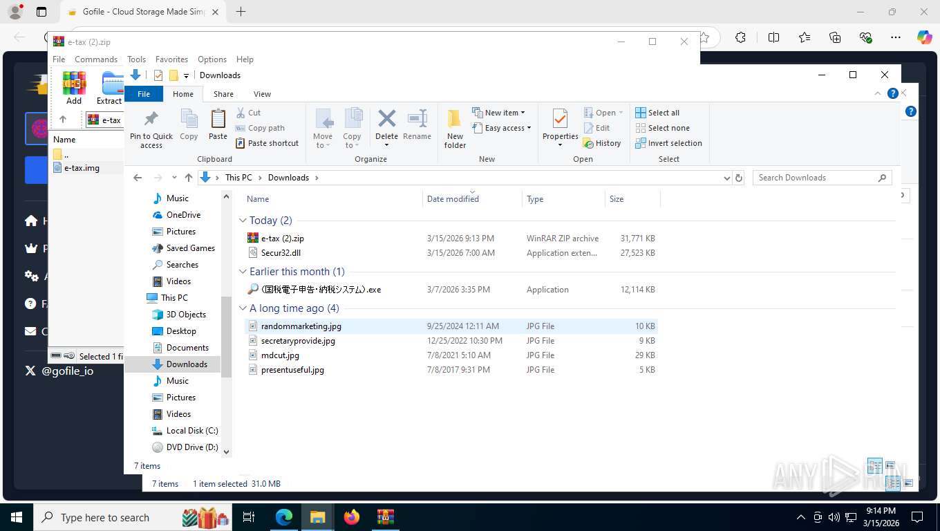Click WinRAR up one level arrow
Screen dimensions: 940x531
63,120
